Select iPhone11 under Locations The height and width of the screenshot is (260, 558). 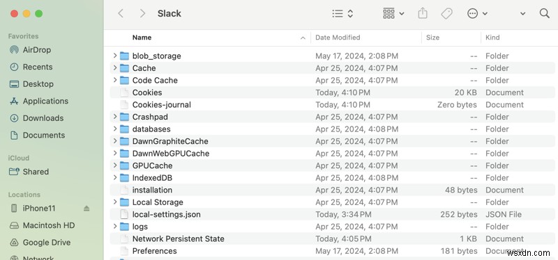(x=32, y=209)
